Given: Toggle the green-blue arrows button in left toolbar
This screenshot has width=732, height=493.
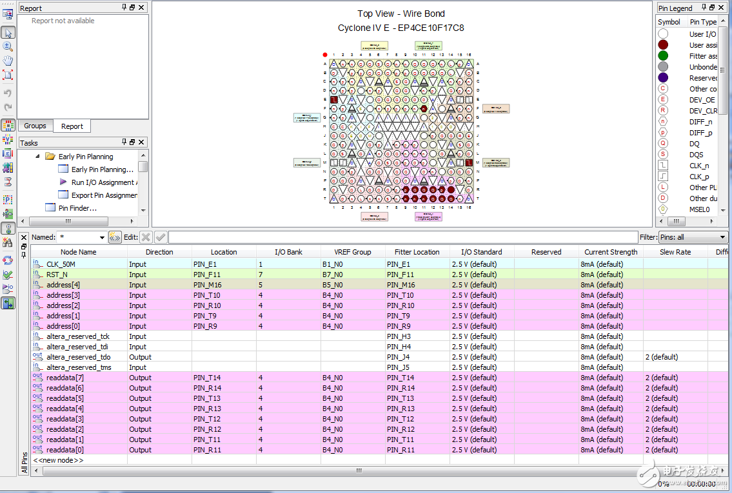Looking at the screenshot, I should pos(8,304).
